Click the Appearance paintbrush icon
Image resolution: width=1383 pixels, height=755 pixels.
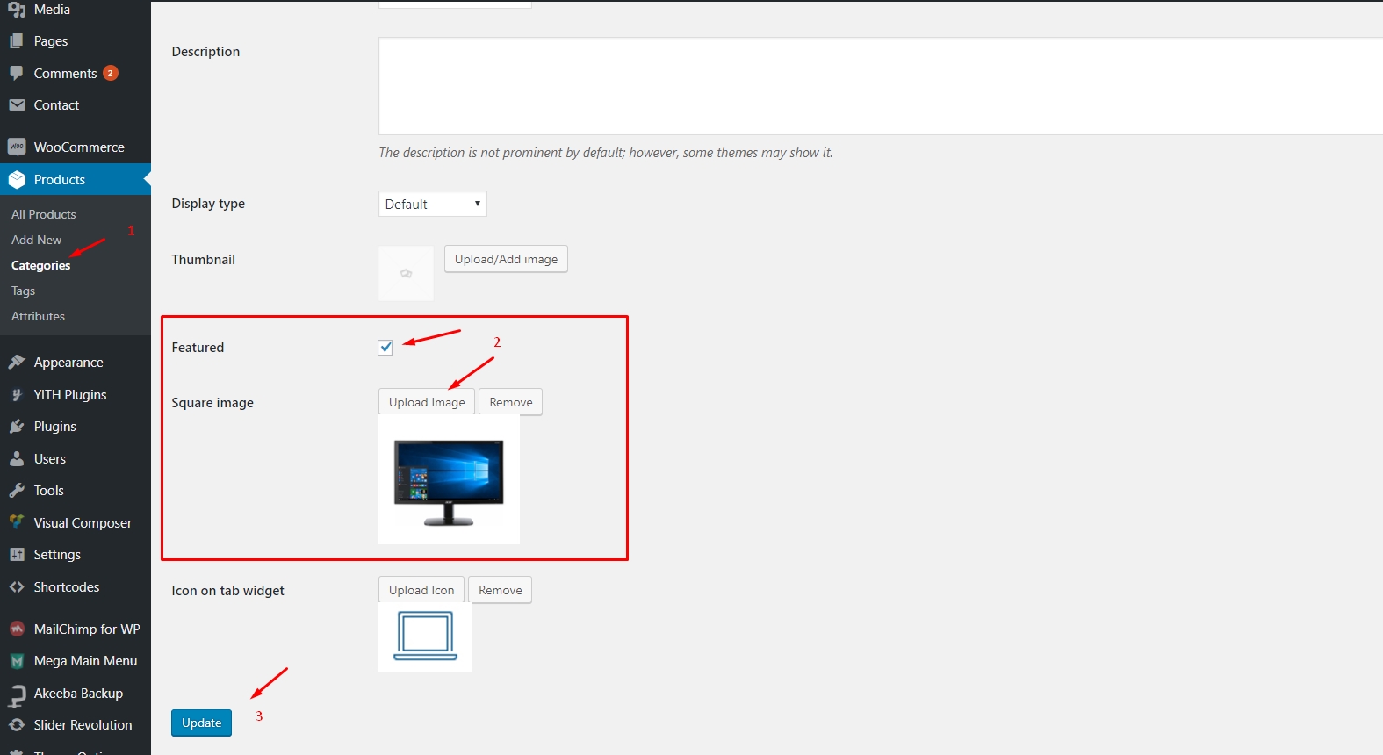(x=17, y=363)
